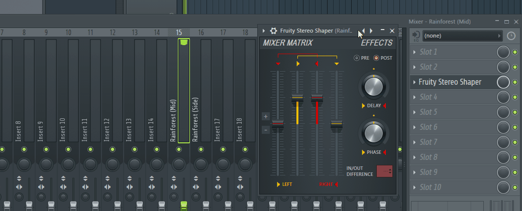Expand Slot 2 options arrow
The height and width of the screenshot is (211, 522).
point(414,67)
